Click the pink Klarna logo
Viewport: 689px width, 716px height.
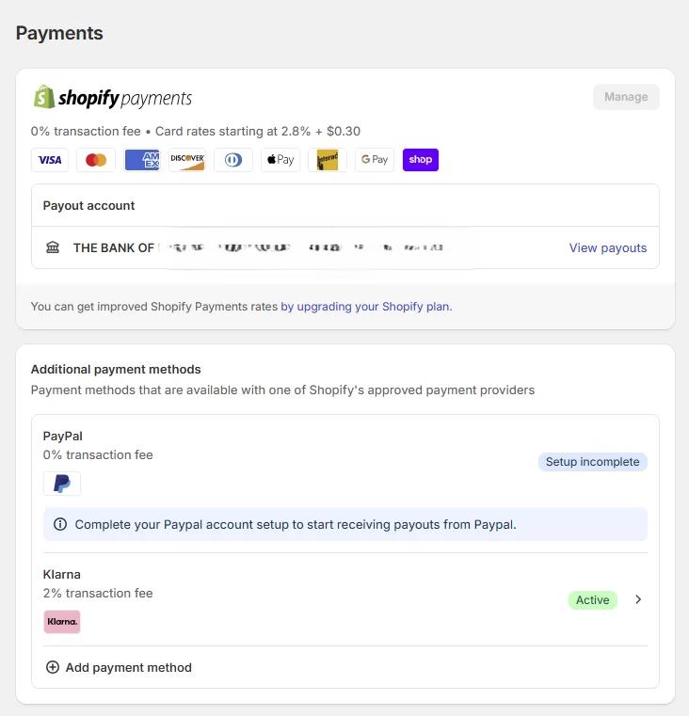62,622
